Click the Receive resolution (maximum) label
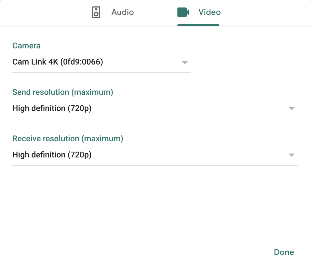Screen dimensions: 311x271 (68, 139)
